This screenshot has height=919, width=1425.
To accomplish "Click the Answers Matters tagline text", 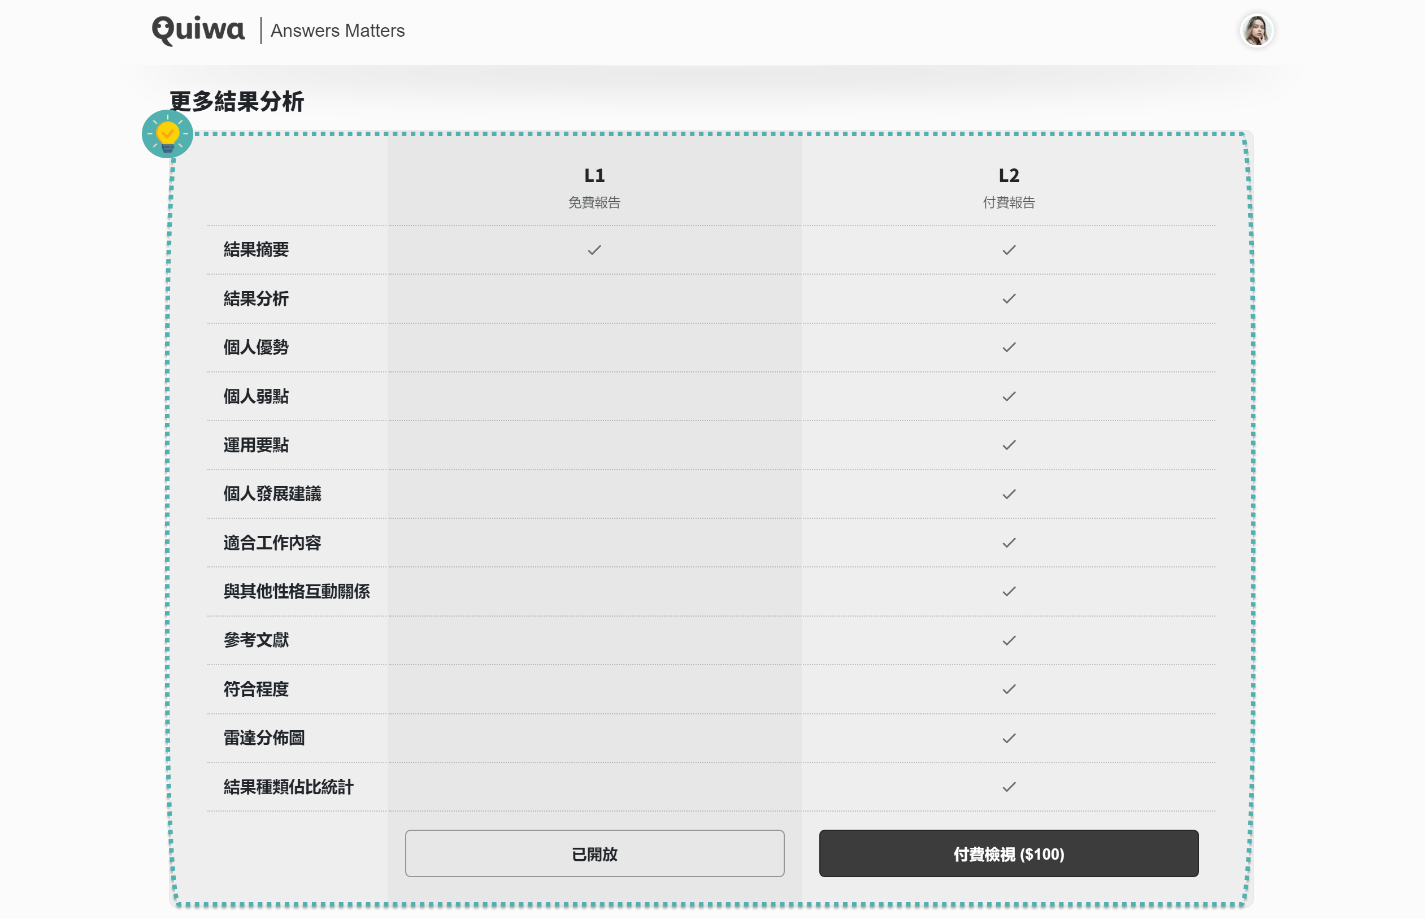I will (x=338, y=31).
